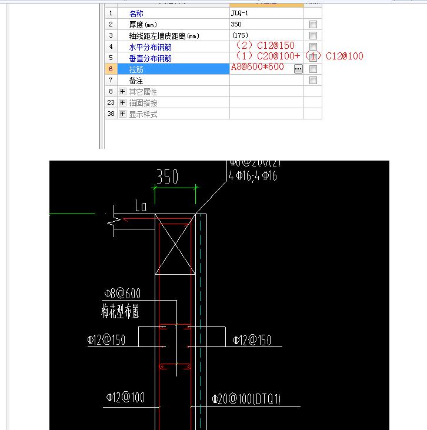Select row number 38 header
Viewport: 427px width, 430px height.
[111, 114]
